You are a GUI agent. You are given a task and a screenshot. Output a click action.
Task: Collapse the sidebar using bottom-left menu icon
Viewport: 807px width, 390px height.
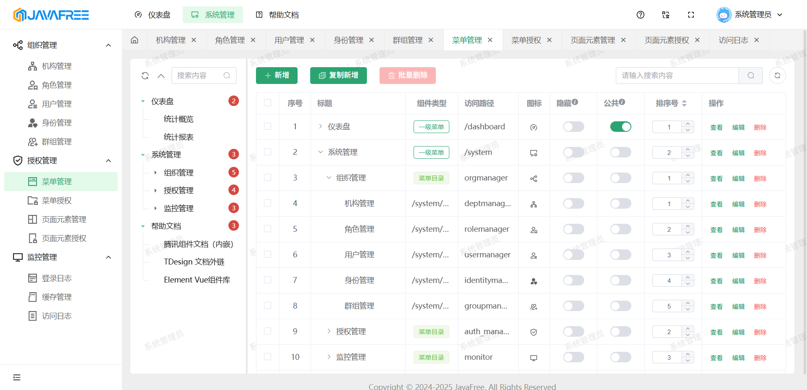pyautogui.click(x=17, y=377)
